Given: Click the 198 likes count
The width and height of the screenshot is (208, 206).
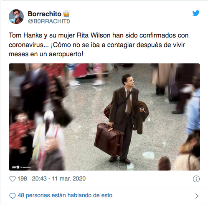Looking at the screenshot, I should [x=22, y=178].
